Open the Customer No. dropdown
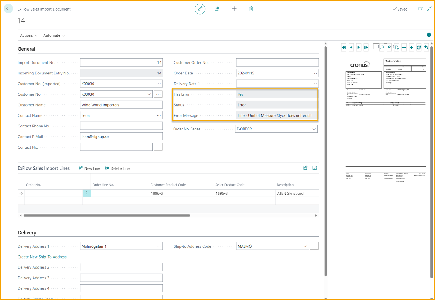Viewport: 435px width, 300px height. (149, 94)
